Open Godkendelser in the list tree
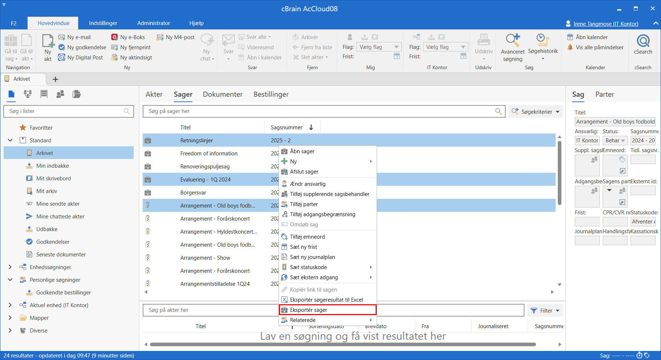The image size is (661, 360). pyautogui.click(x=53, y=242)
